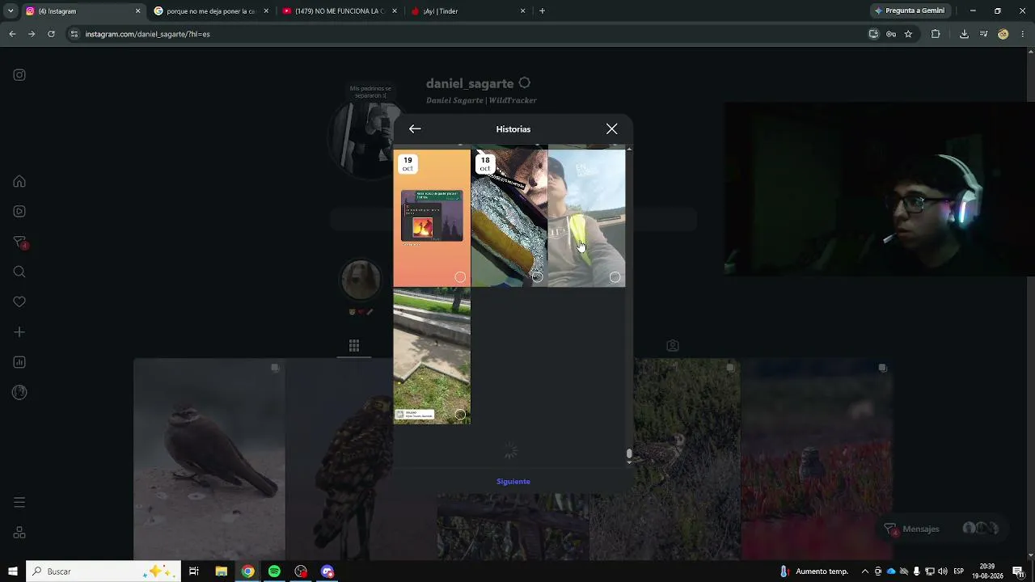Open the Meta apps icon in sidebar
The height and width of the screenshot is (582, 1035).
tap(19, 533)
